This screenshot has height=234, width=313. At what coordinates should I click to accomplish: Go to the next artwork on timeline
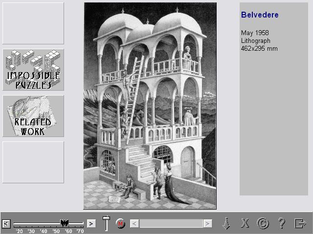pos(91,224)
